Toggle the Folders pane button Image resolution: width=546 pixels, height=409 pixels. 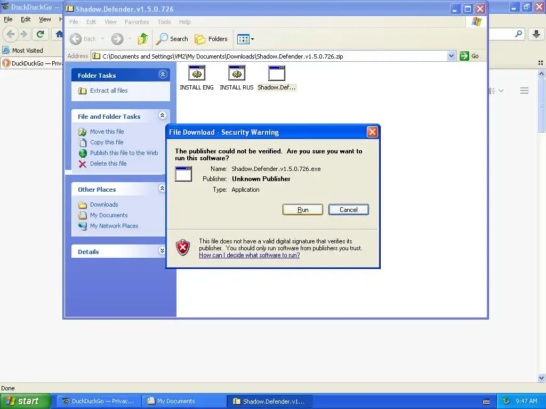click(211, 39)
